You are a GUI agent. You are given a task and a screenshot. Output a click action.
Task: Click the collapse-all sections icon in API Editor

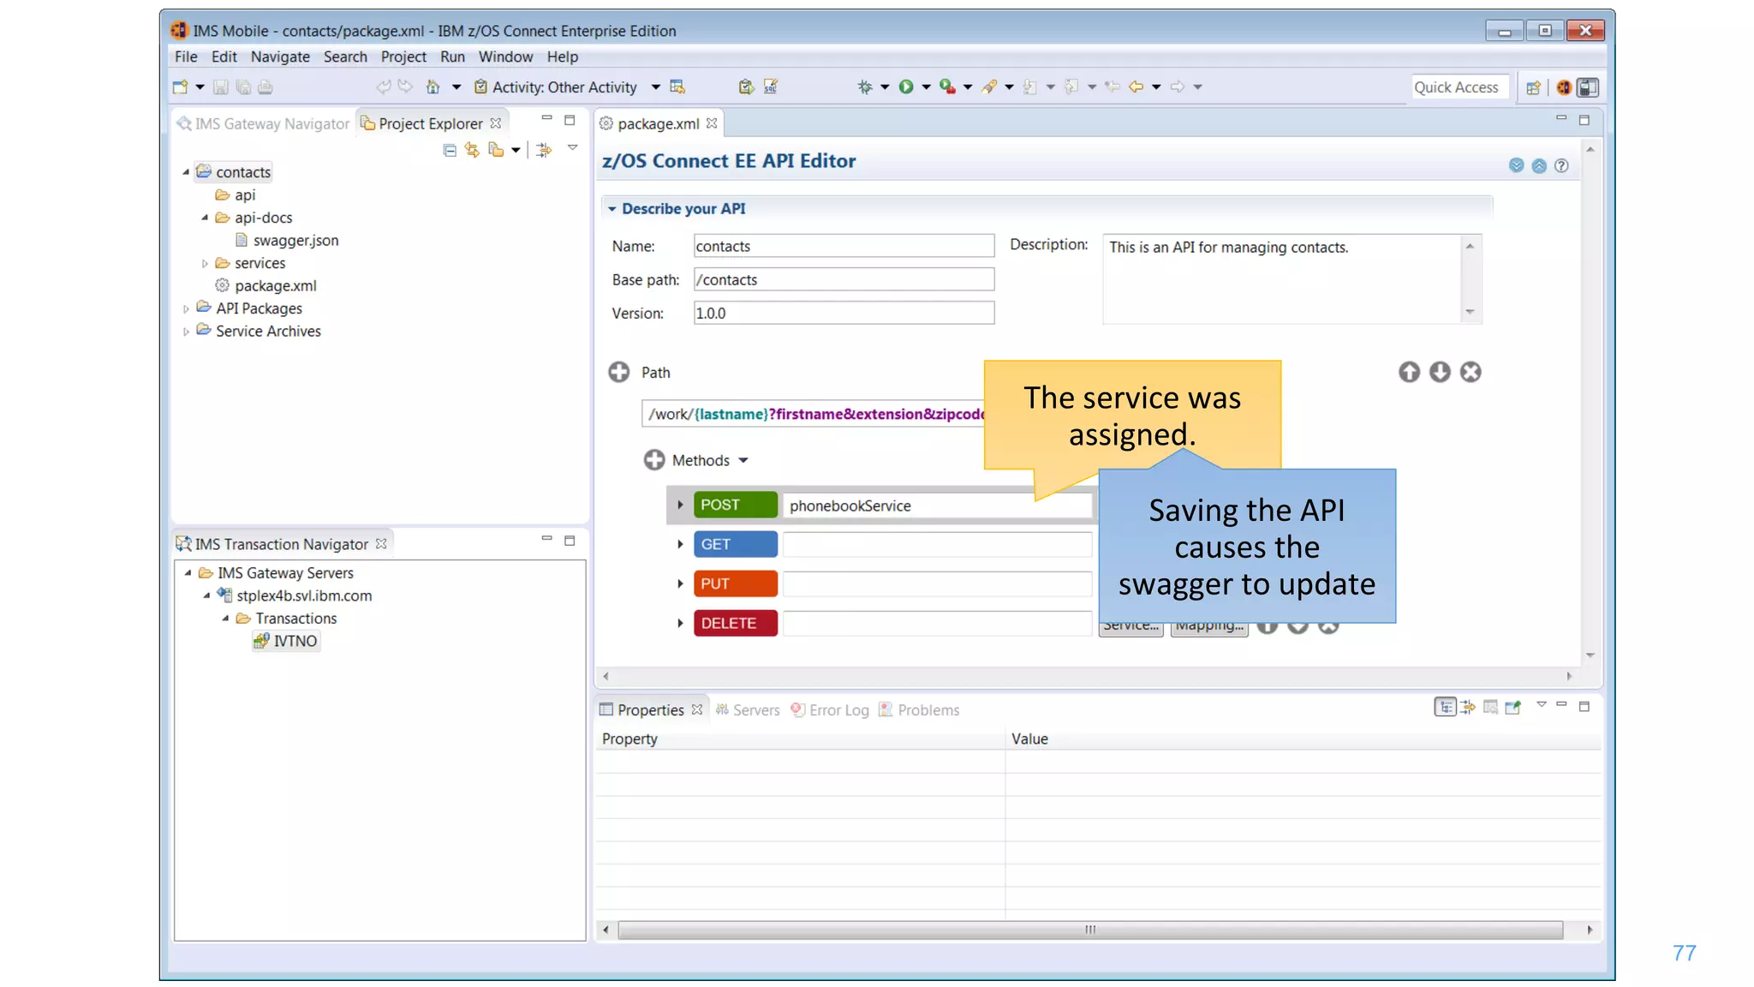tap(1539, 165)
